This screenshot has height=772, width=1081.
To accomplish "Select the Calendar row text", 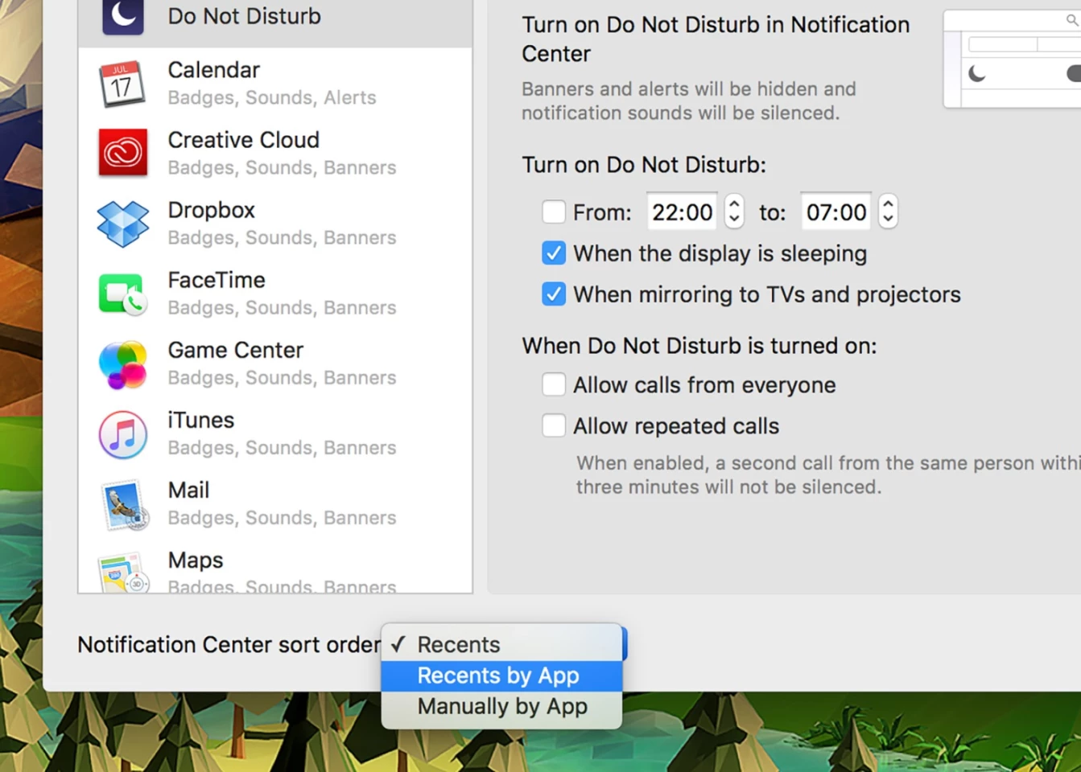I will tap(271, 83).
